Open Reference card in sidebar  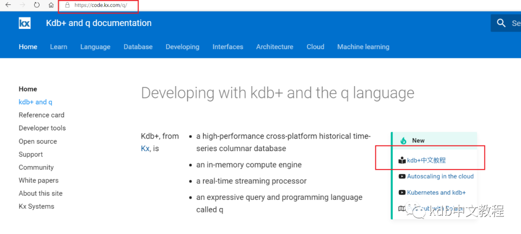click(x=41, y=115)
